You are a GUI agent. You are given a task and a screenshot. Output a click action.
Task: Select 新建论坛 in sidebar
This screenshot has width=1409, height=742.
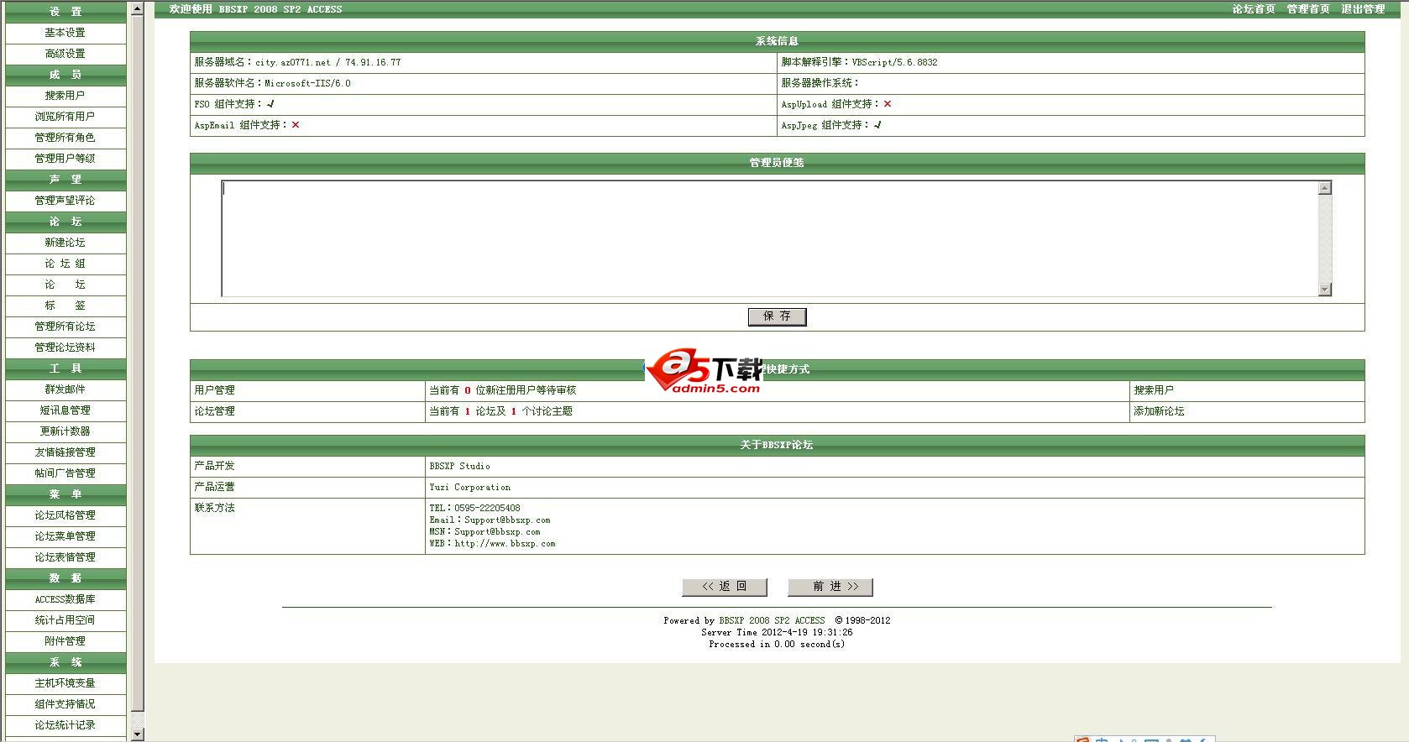pyautogui.click(x=65, y=243)
